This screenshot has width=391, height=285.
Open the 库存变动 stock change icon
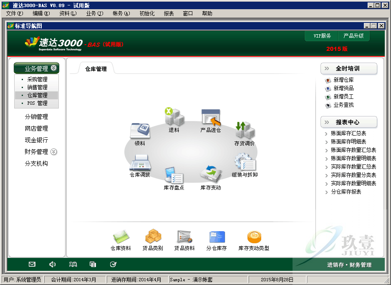(x=211, y=174)
